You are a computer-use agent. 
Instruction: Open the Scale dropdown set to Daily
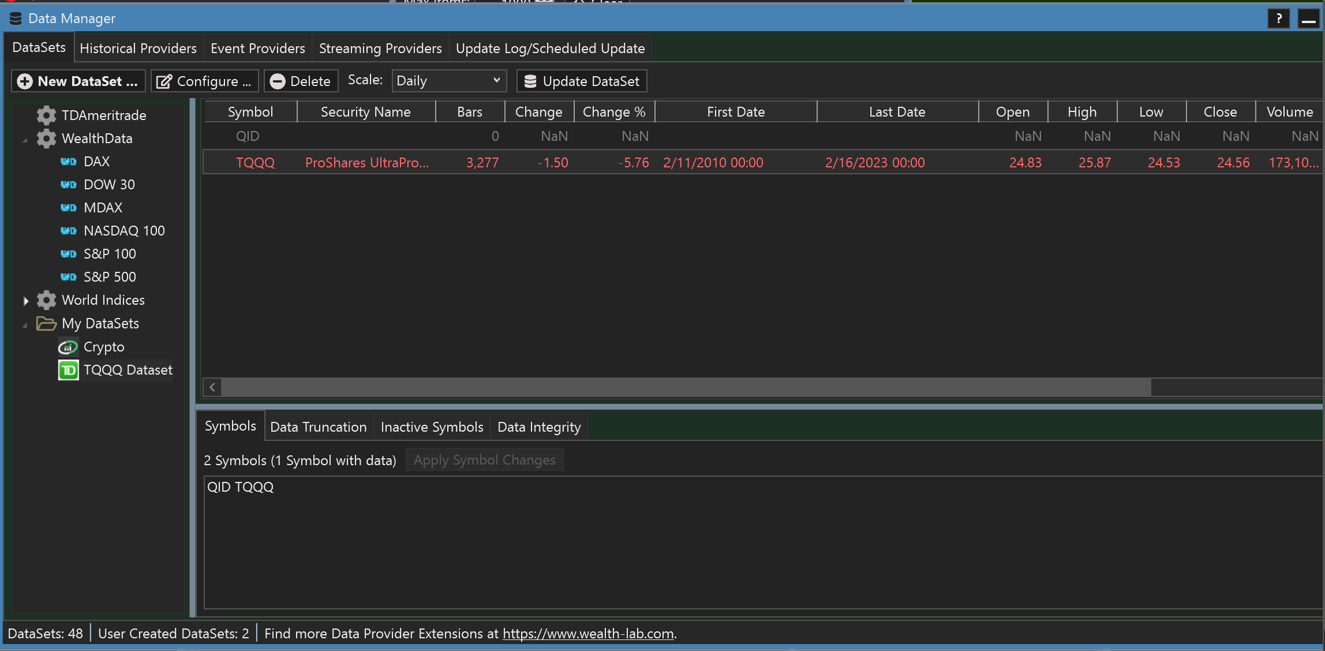448,81
